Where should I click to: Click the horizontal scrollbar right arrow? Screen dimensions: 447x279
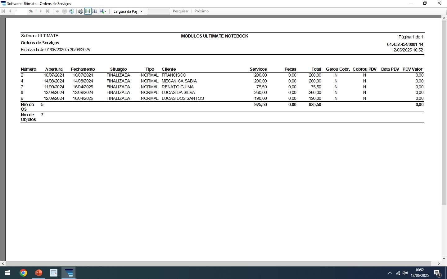439,264
